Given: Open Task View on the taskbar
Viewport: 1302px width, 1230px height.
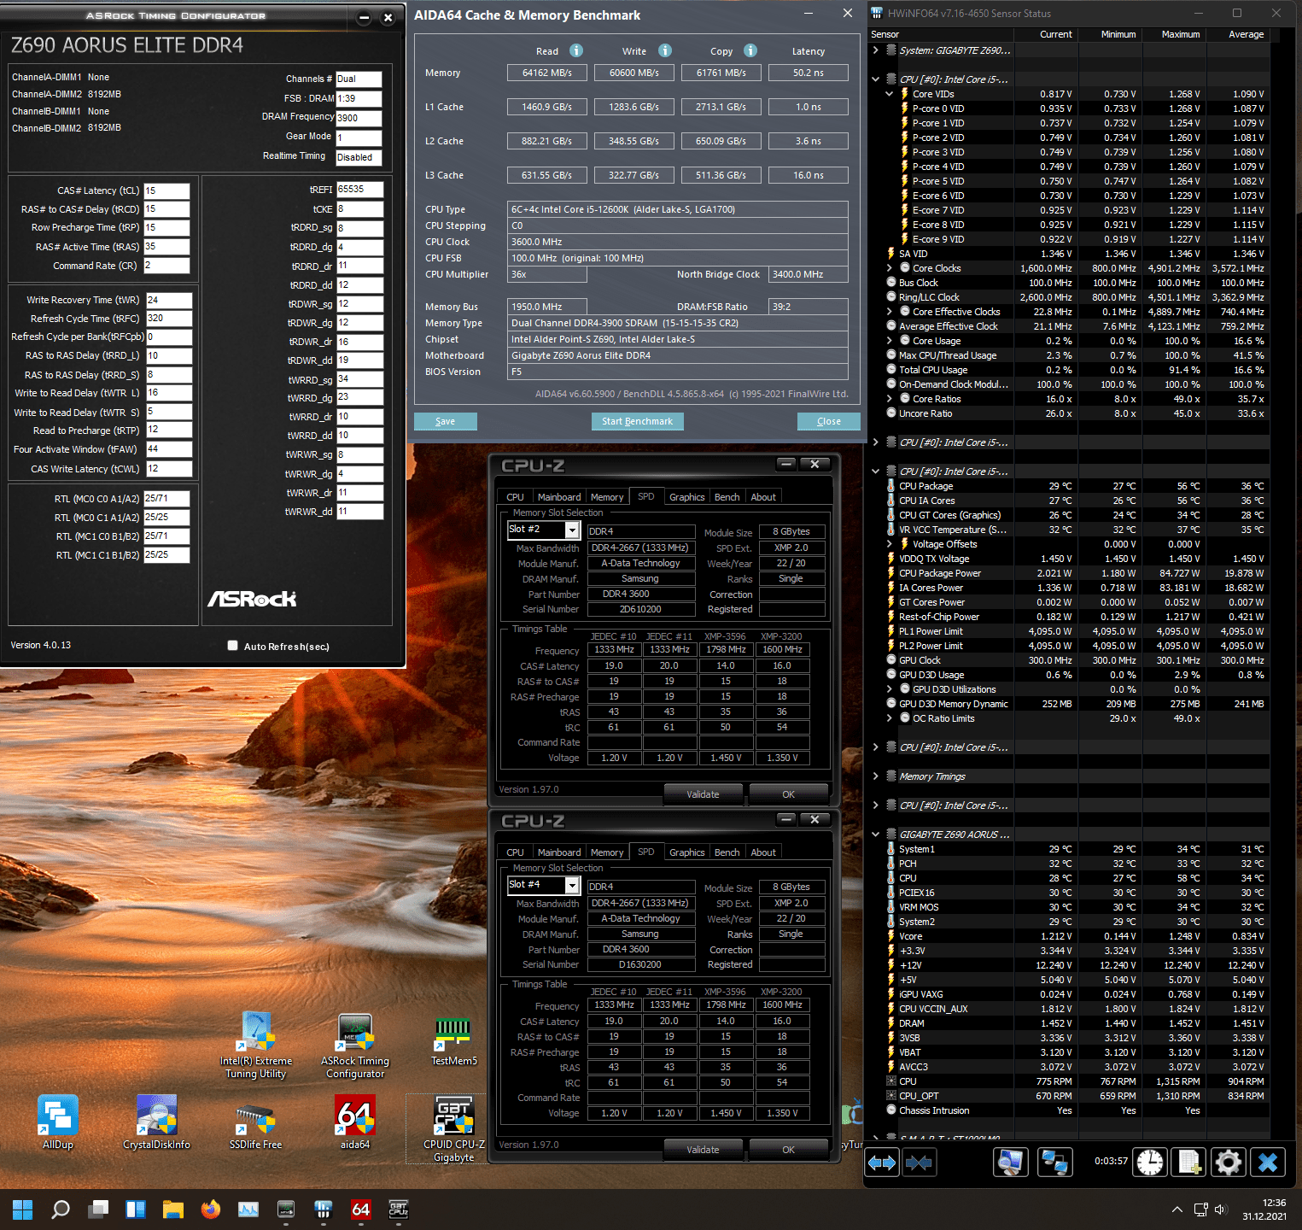Looking at the screenshot, I should tap(98, 1209).
